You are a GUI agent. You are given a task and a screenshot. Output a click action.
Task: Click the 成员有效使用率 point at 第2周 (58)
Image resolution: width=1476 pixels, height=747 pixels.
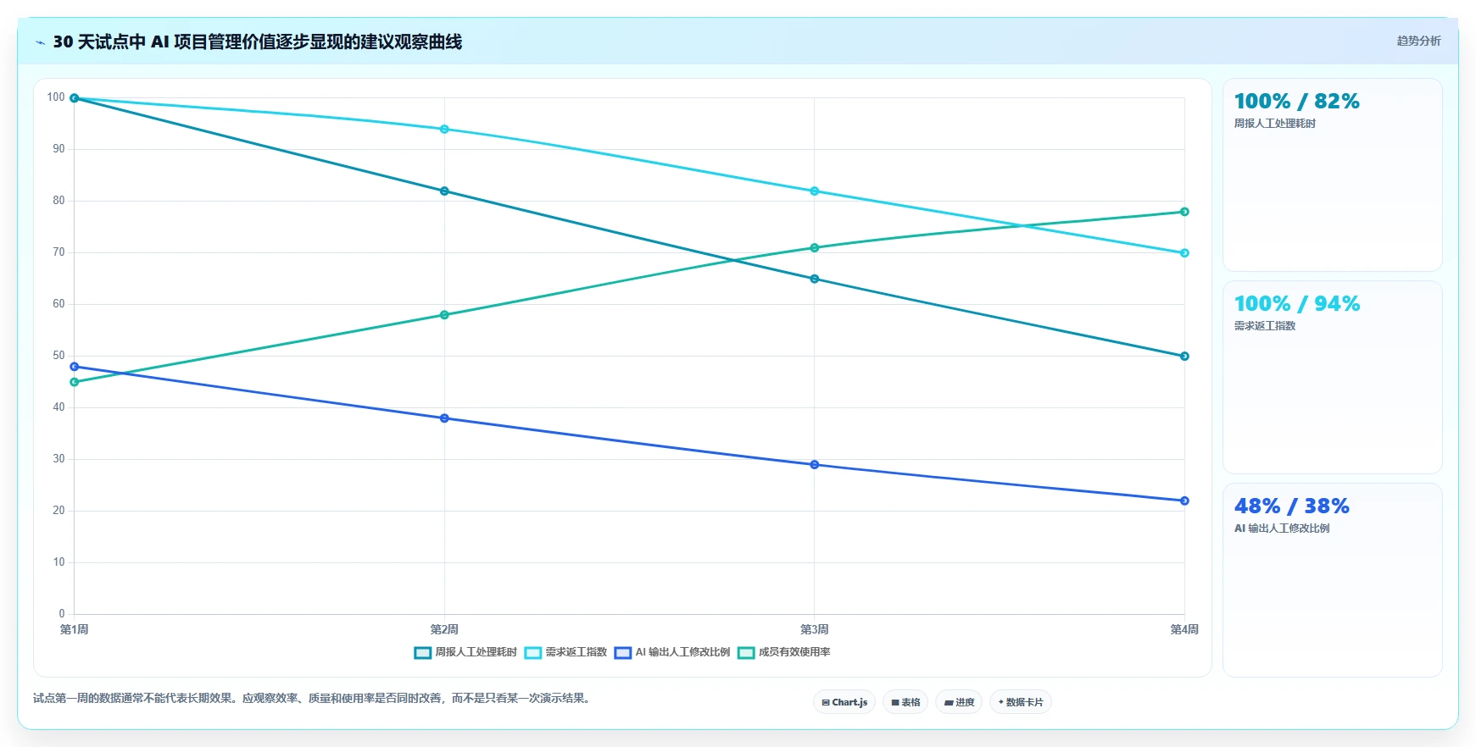click(444, 315)
